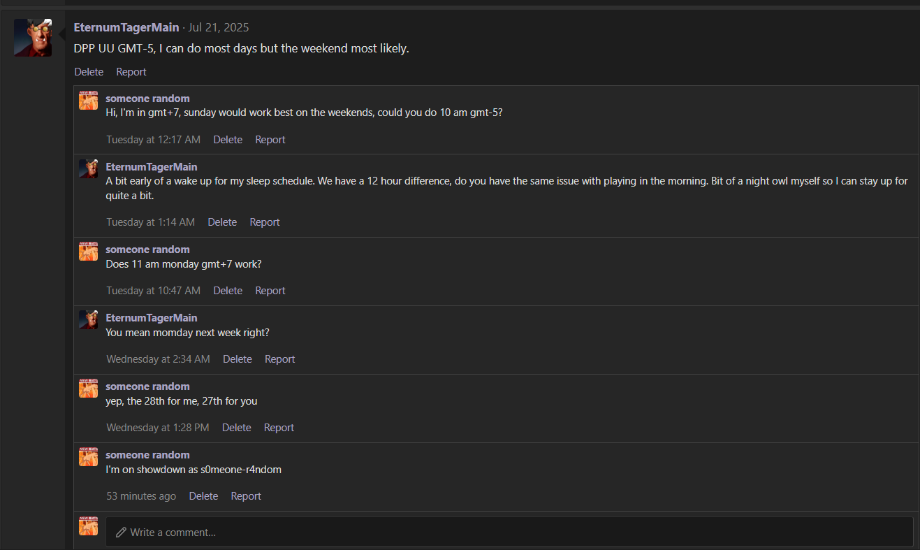Click avatar next to "Does 11 am monday" comment

(x=88, y=252)
